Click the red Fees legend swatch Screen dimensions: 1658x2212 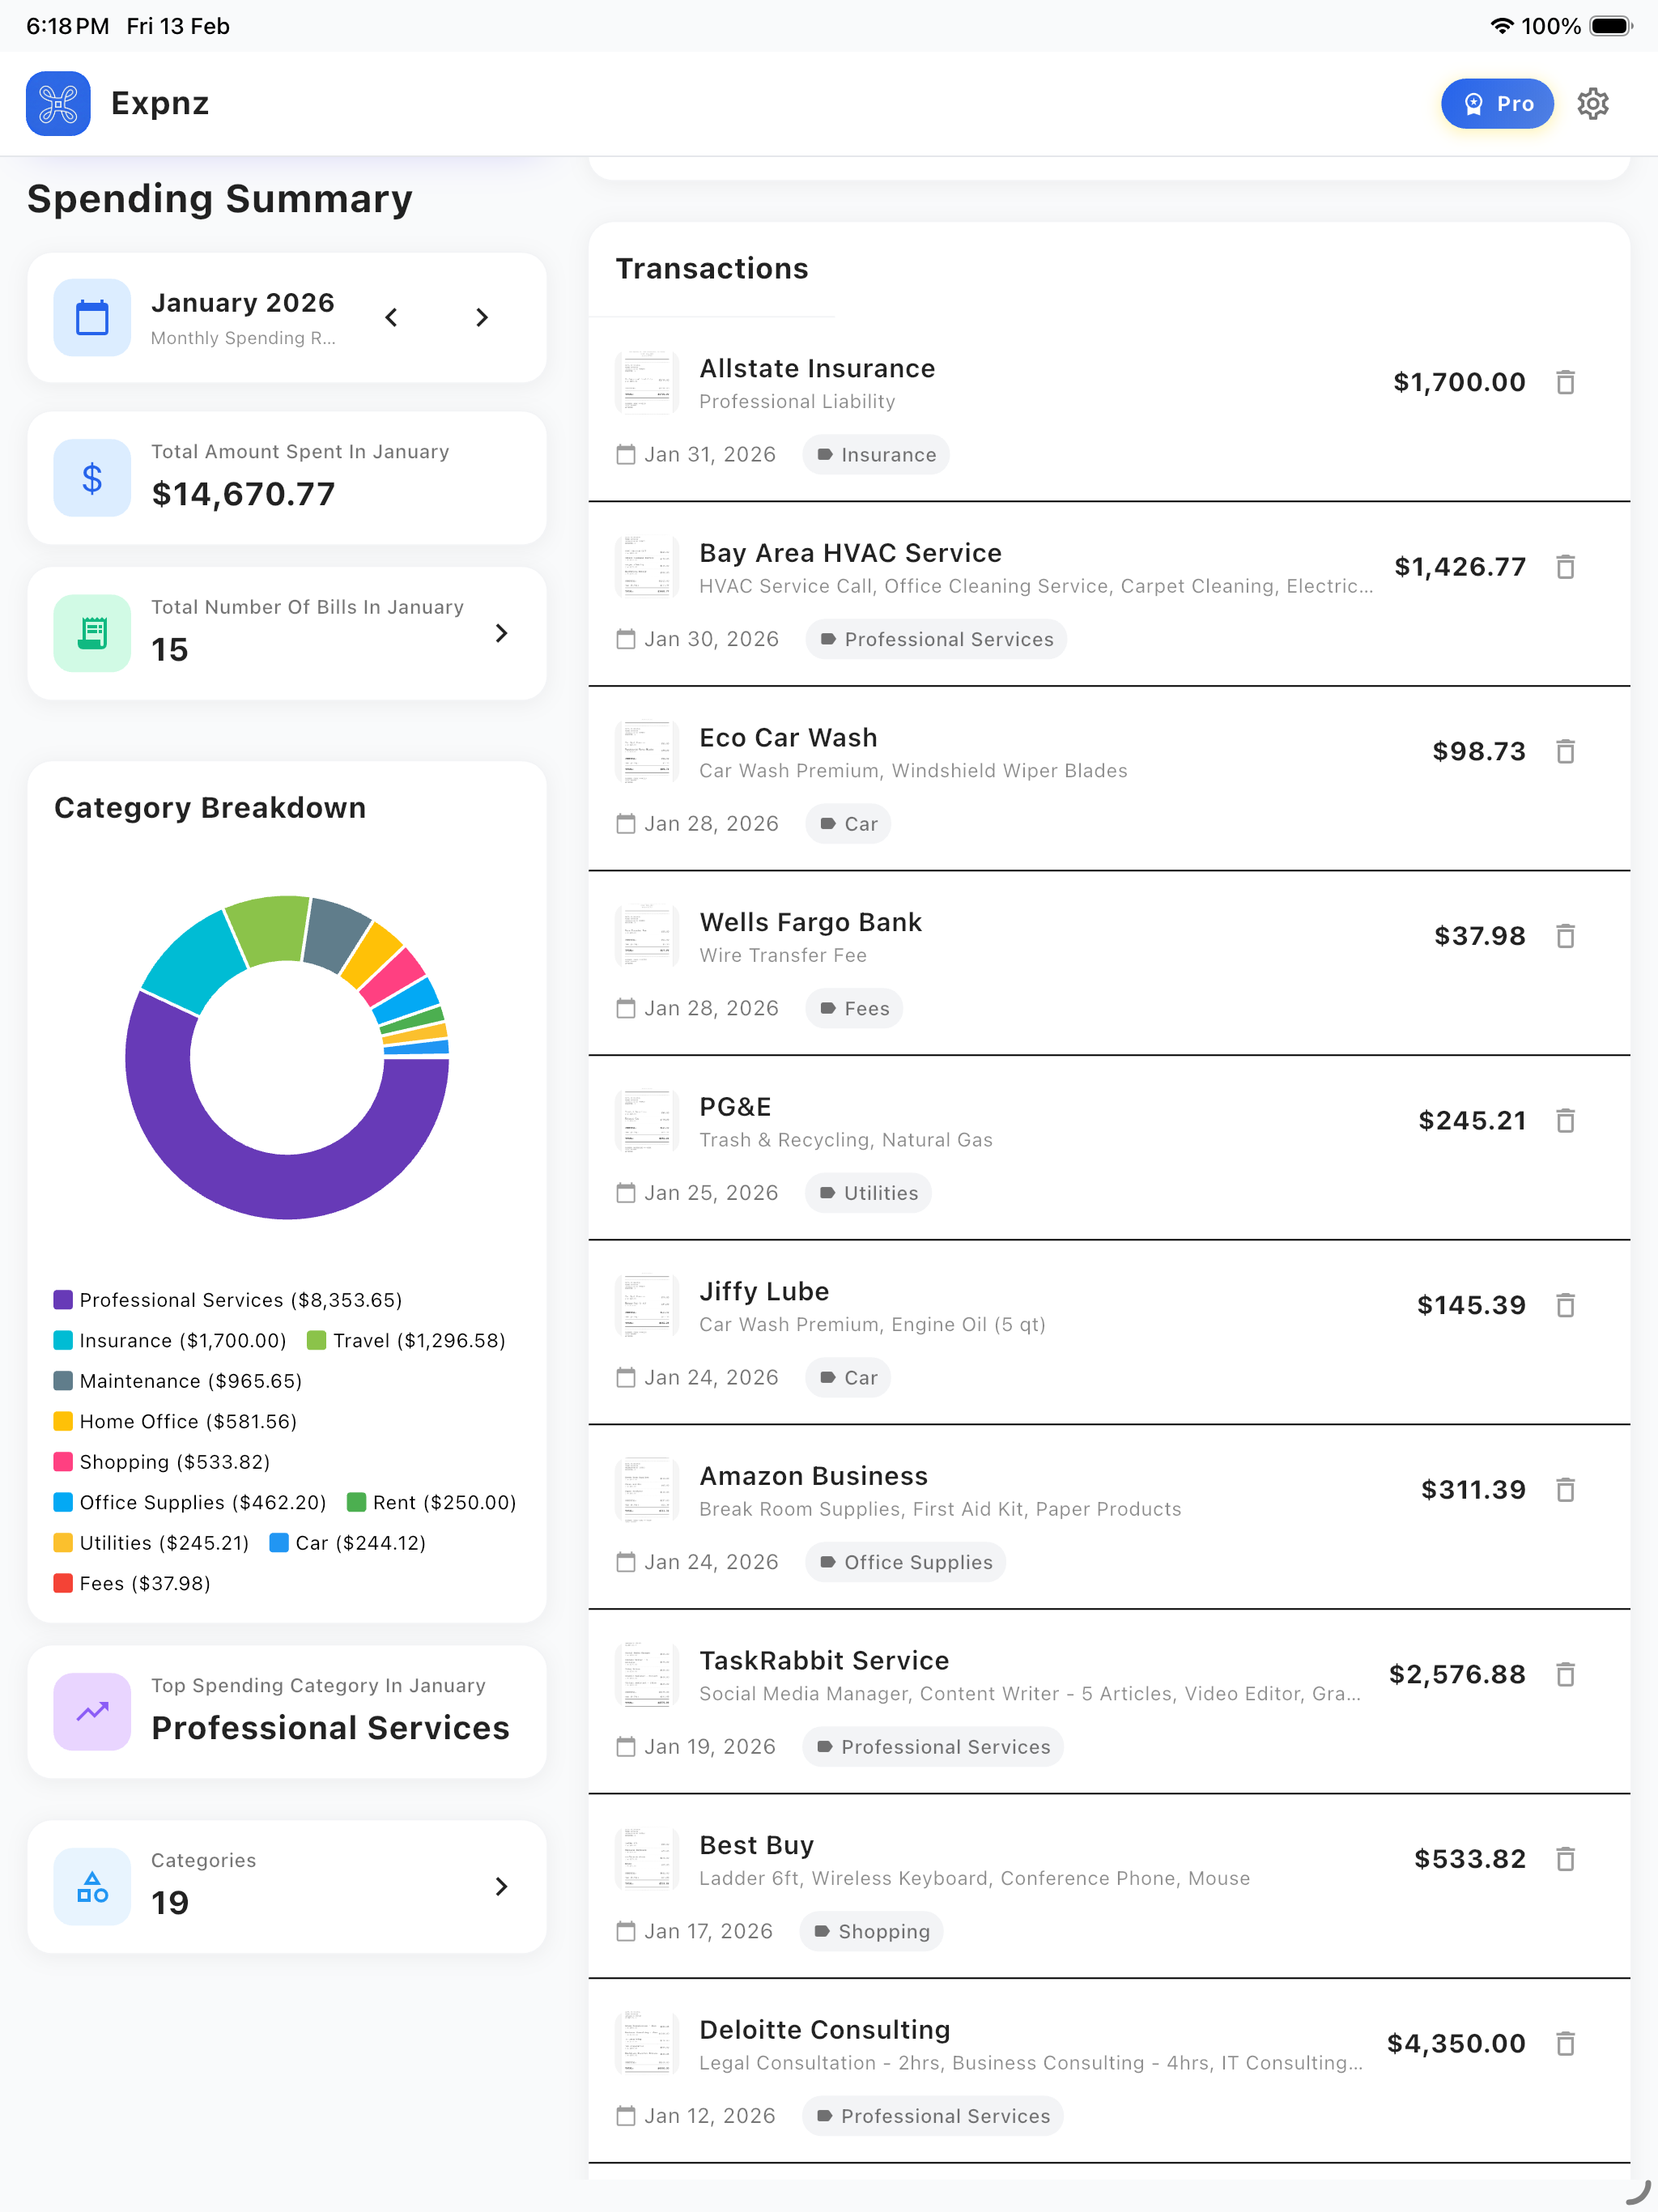(x=63, y=1584)
